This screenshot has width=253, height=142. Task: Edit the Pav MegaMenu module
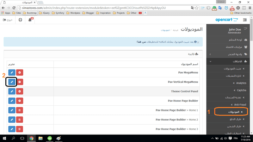coord(12,73)
